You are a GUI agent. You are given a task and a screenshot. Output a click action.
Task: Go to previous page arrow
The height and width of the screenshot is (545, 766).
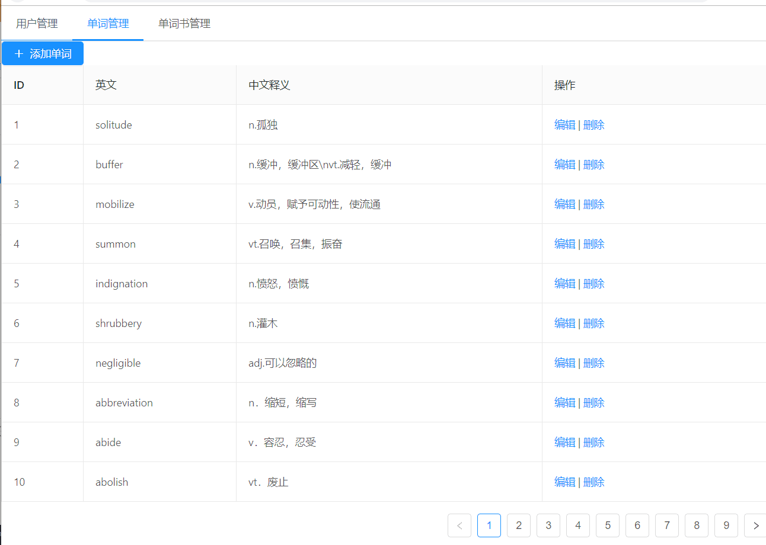coord(459,525)
